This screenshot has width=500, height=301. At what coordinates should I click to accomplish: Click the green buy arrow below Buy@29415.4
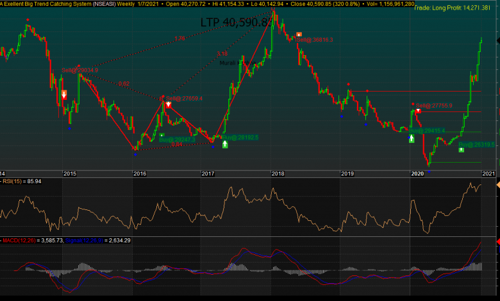point(412,138)
